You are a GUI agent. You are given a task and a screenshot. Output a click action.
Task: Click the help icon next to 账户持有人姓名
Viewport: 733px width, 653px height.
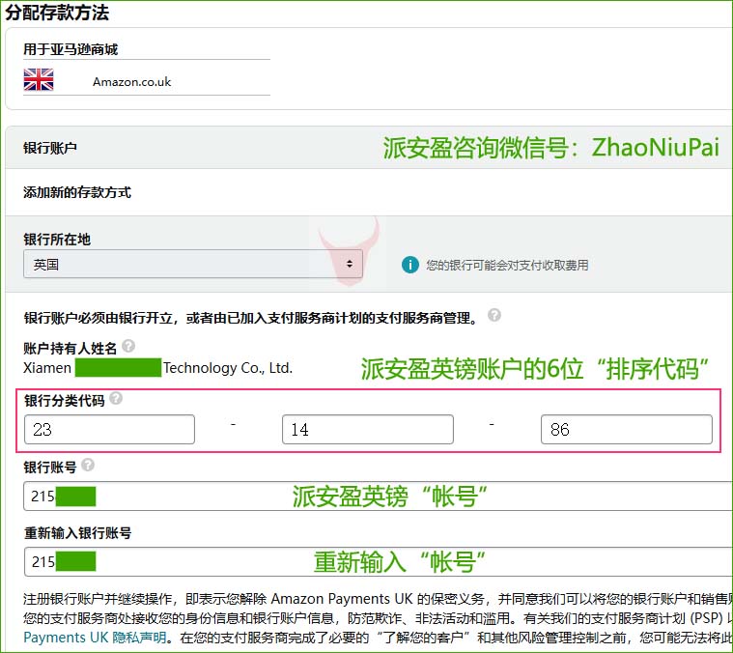tap(128, 346)
